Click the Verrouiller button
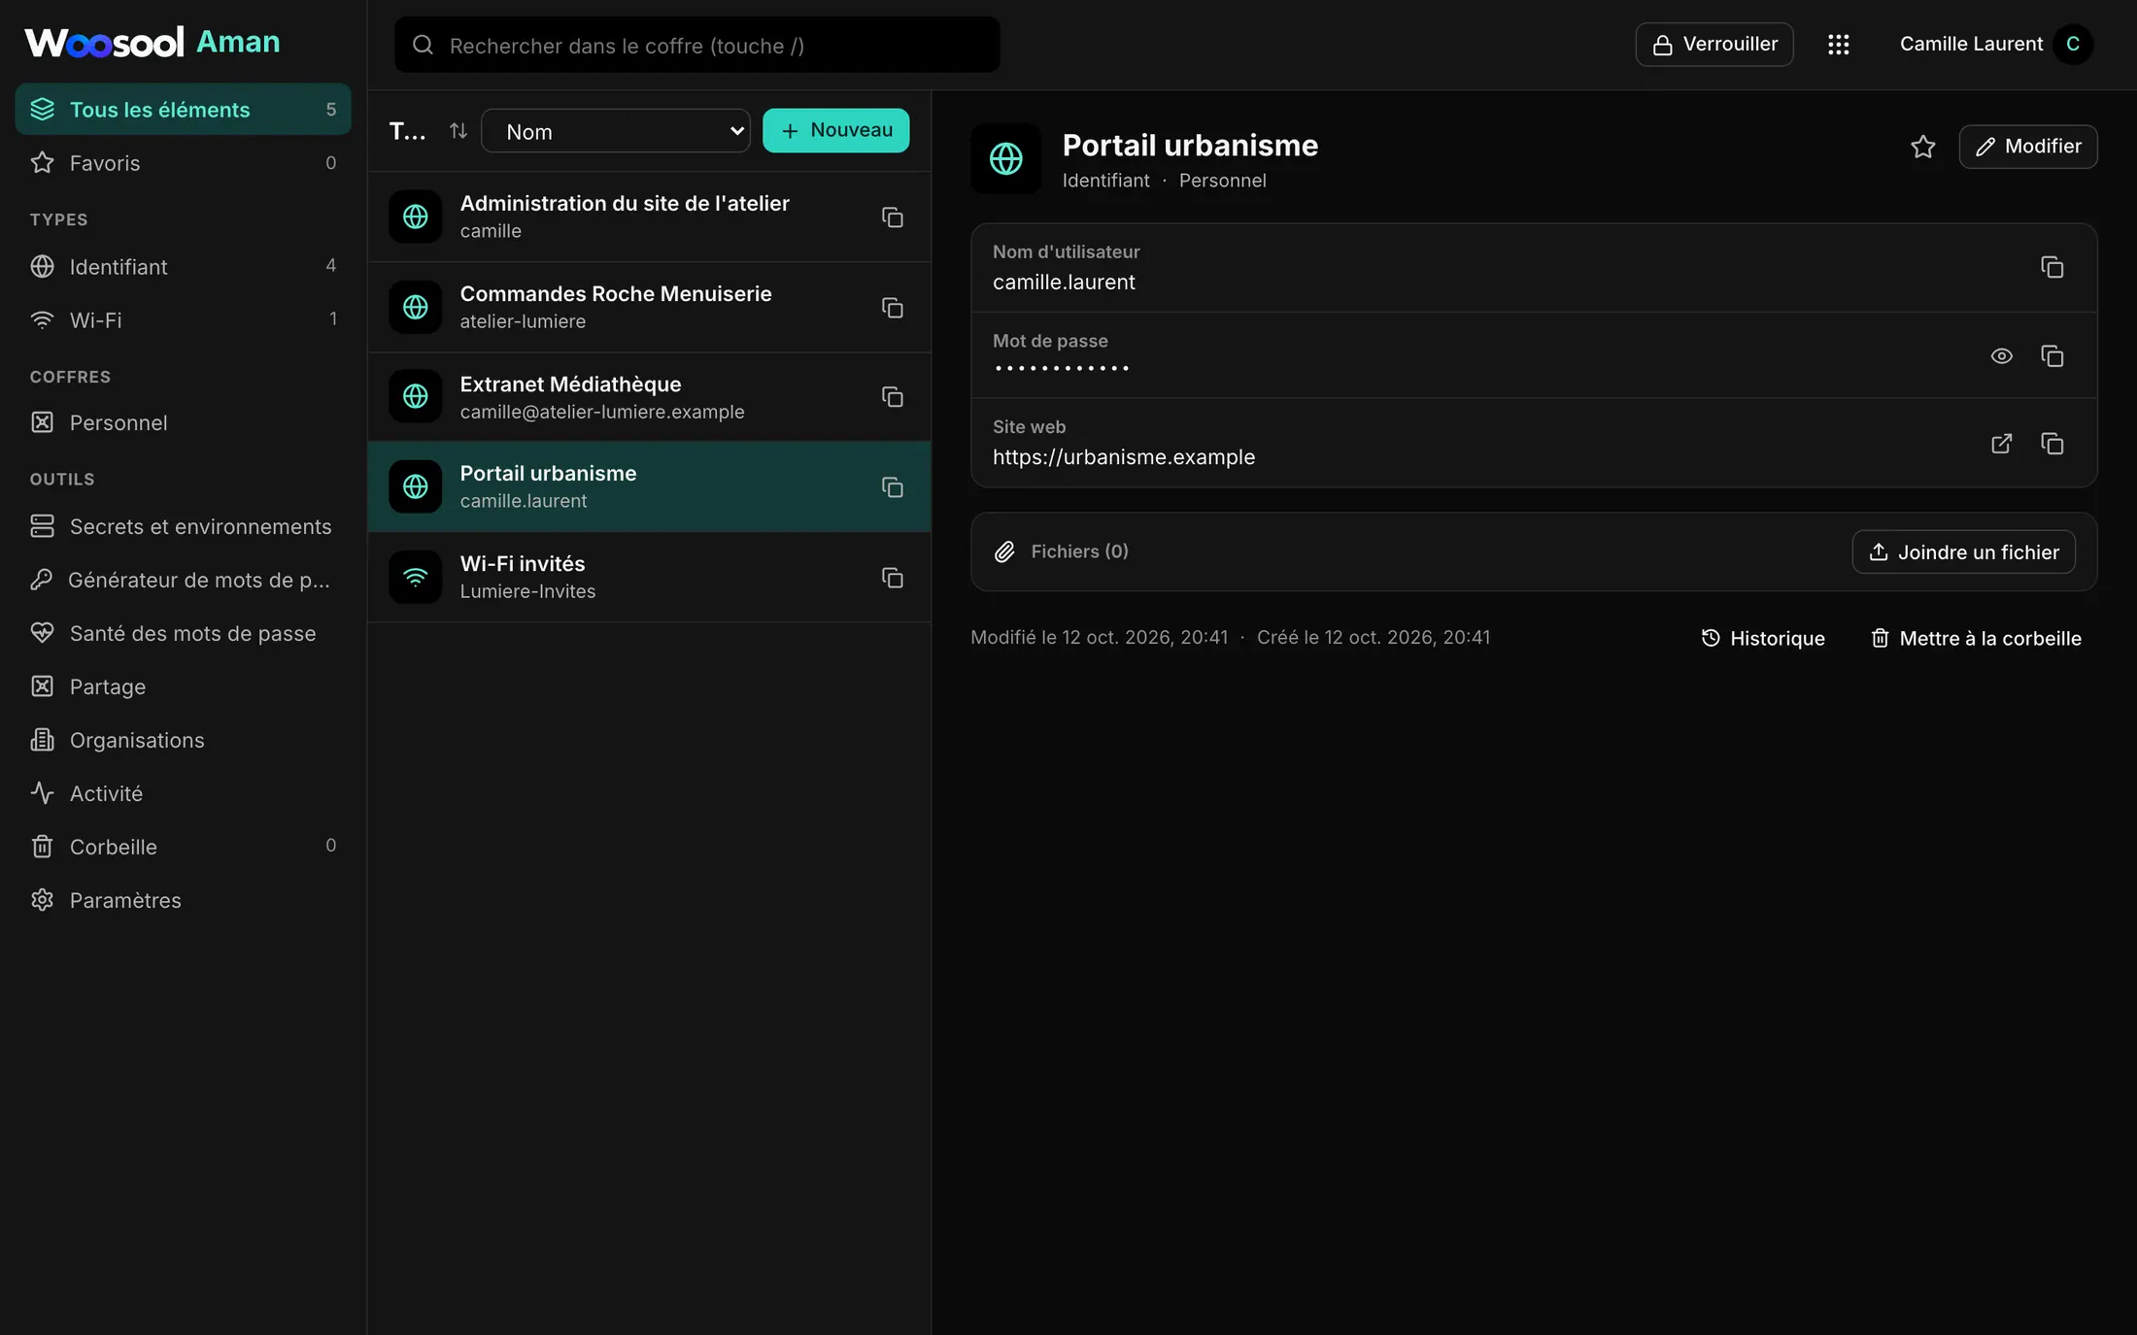The image size is (2137, 1335). click(x=1713, y=45)
